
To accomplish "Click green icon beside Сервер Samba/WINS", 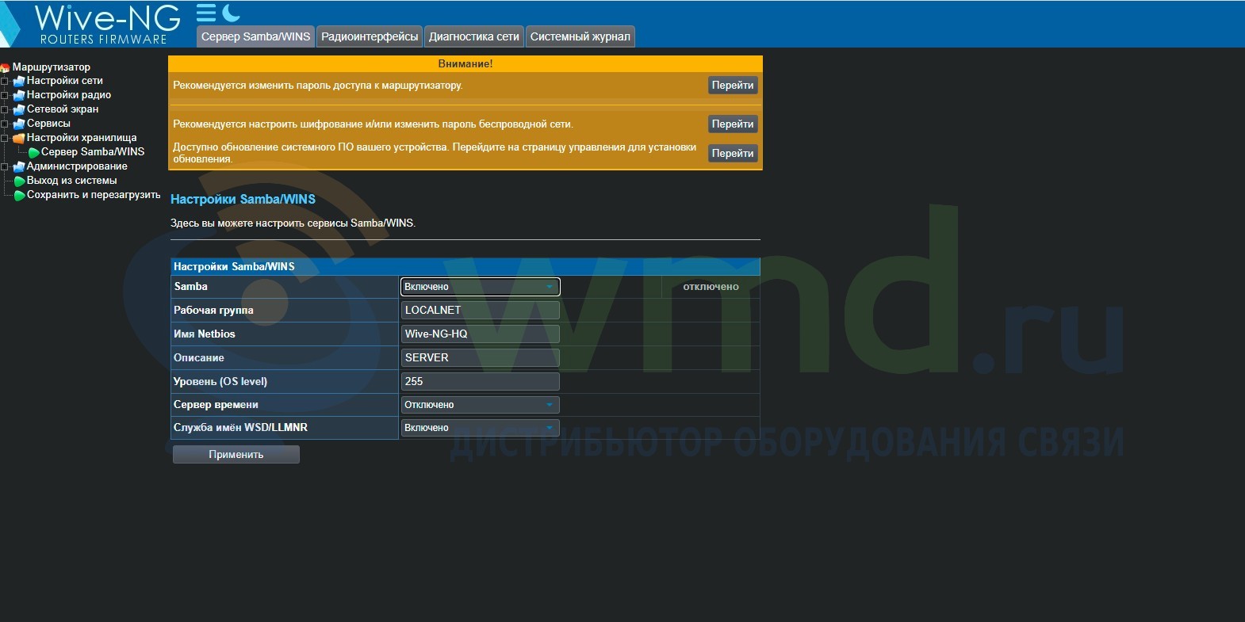I will pyautogui.click(x=34, y=152).
